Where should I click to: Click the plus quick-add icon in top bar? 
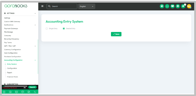(178, 6)
